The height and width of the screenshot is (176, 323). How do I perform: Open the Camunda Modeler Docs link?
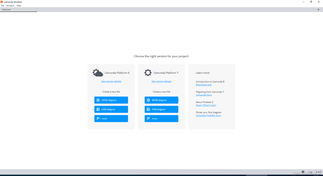click(208, 115)
